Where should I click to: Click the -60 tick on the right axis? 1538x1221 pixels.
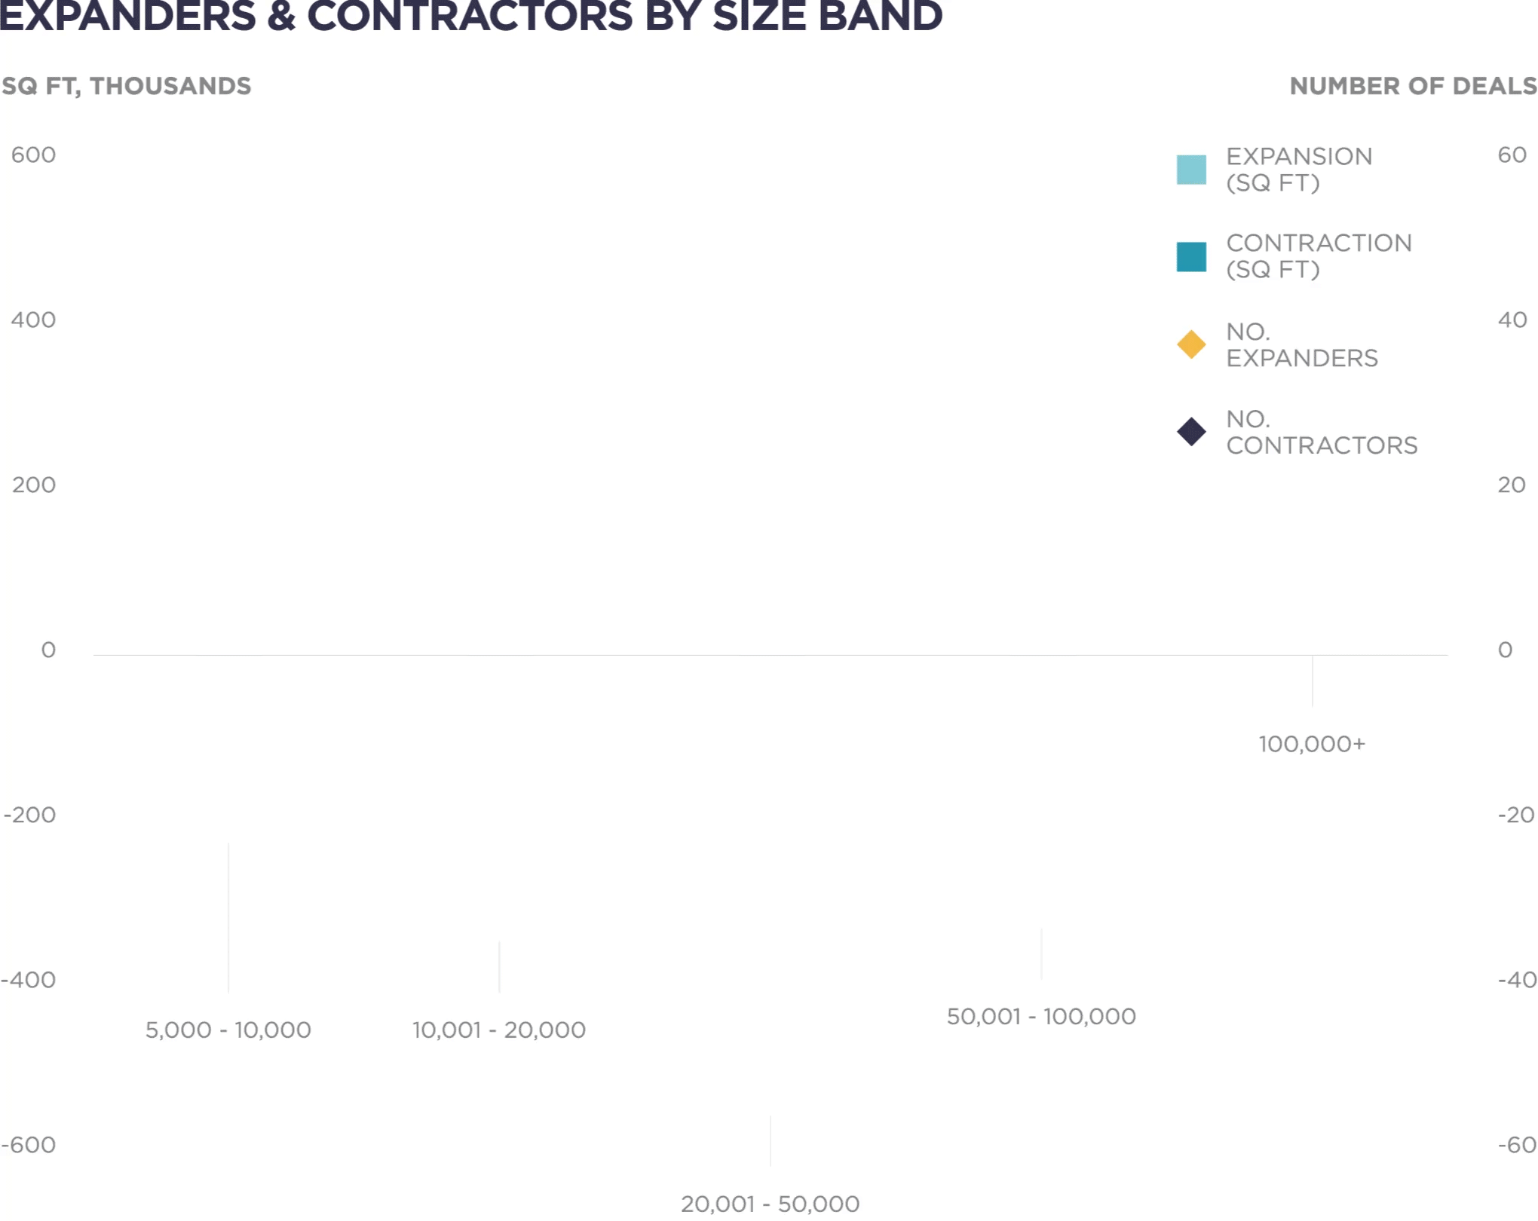[1516, 1145]
